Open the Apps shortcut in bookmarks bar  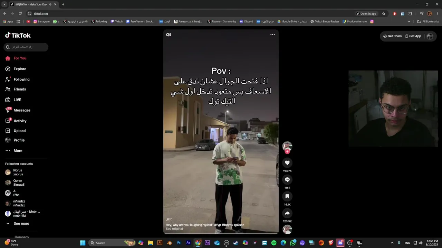coord(8,21)
